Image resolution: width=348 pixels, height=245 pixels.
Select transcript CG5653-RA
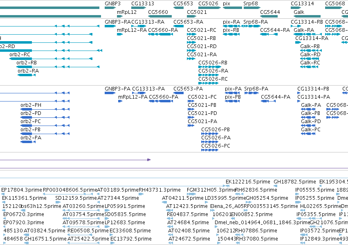tap(188, 22)
